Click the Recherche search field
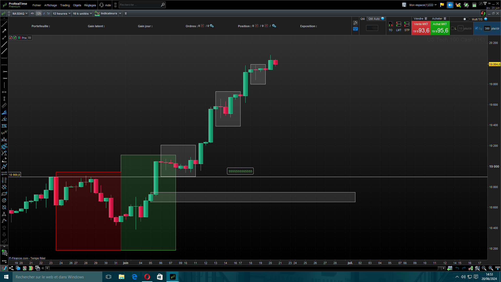The height and width of the screenshot is (282, 501). (x=140, y=5)
